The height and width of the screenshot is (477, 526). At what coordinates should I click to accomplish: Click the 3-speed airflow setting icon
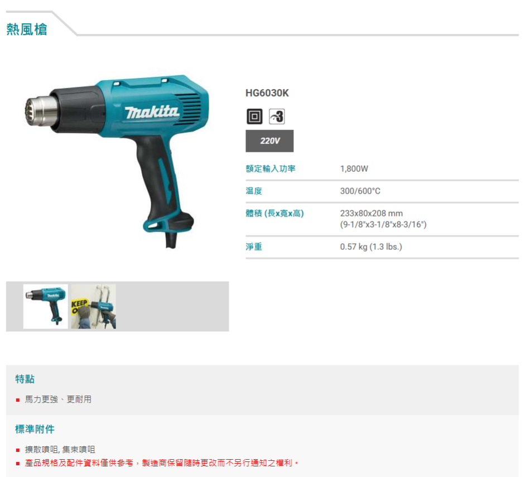tap(277, 117)
